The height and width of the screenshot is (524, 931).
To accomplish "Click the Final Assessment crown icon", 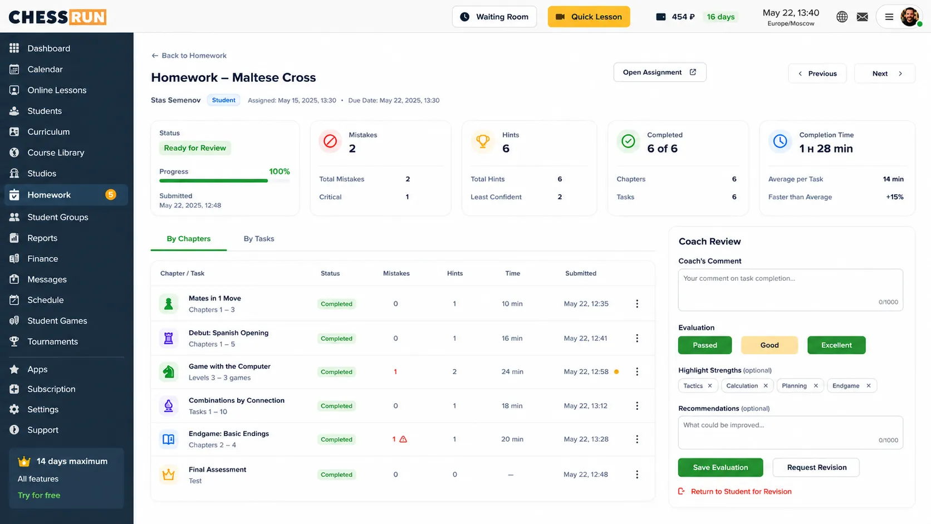I will [169, 474].
